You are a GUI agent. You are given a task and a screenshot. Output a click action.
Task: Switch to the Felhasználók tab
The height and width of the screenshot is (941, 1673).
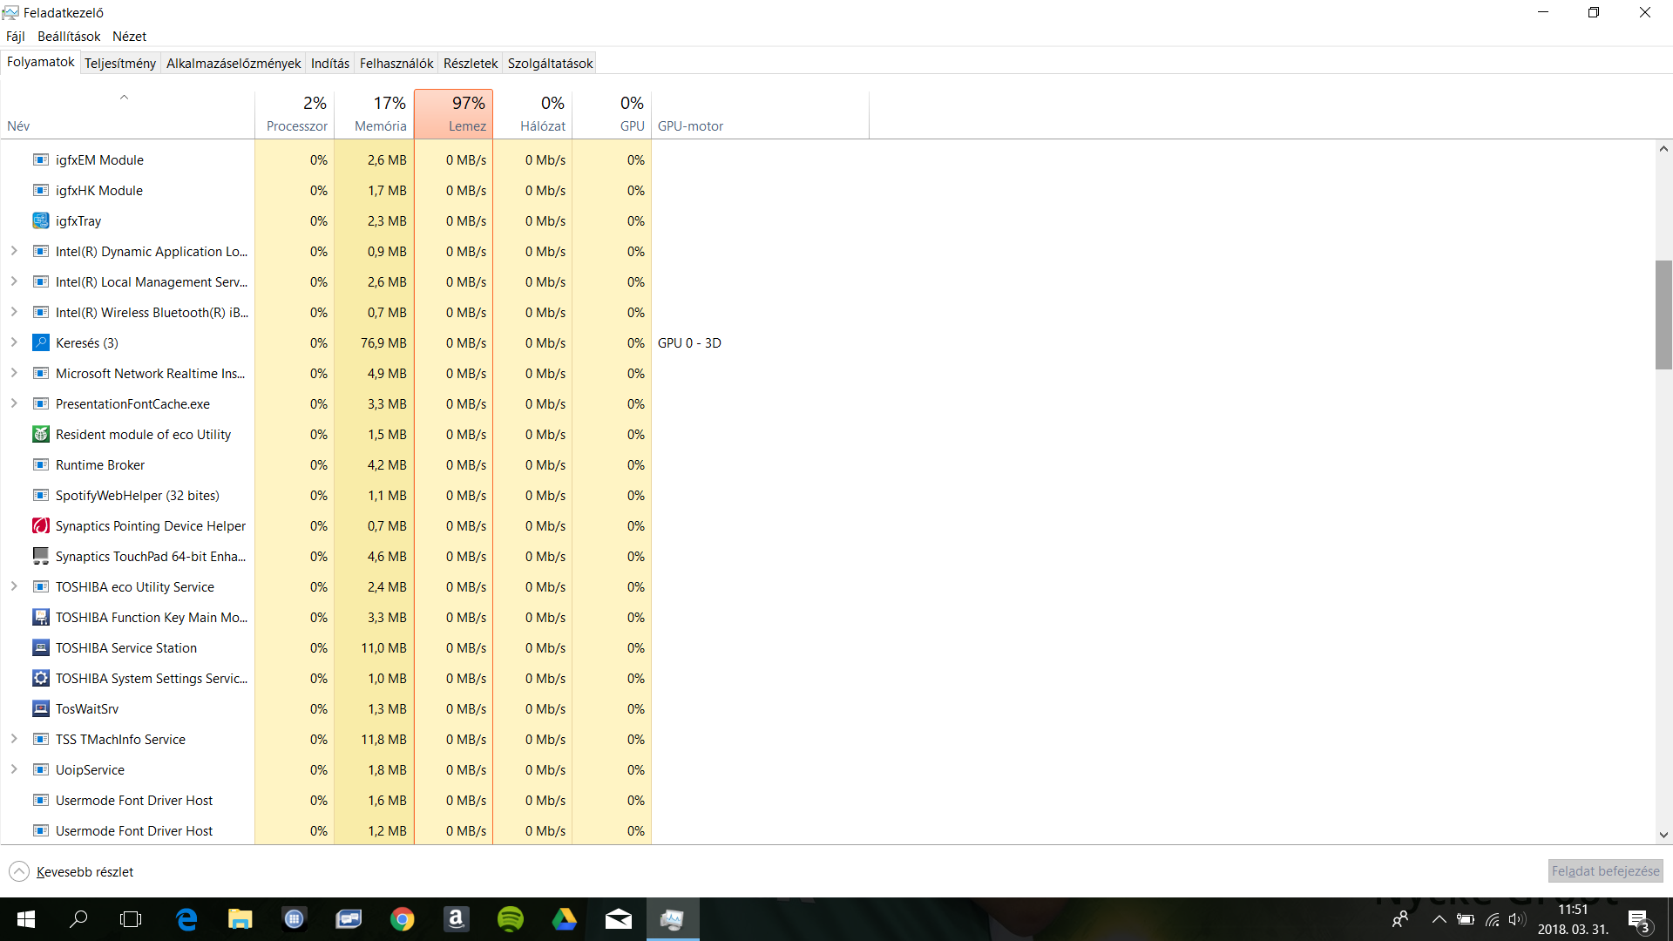point(396,63)
